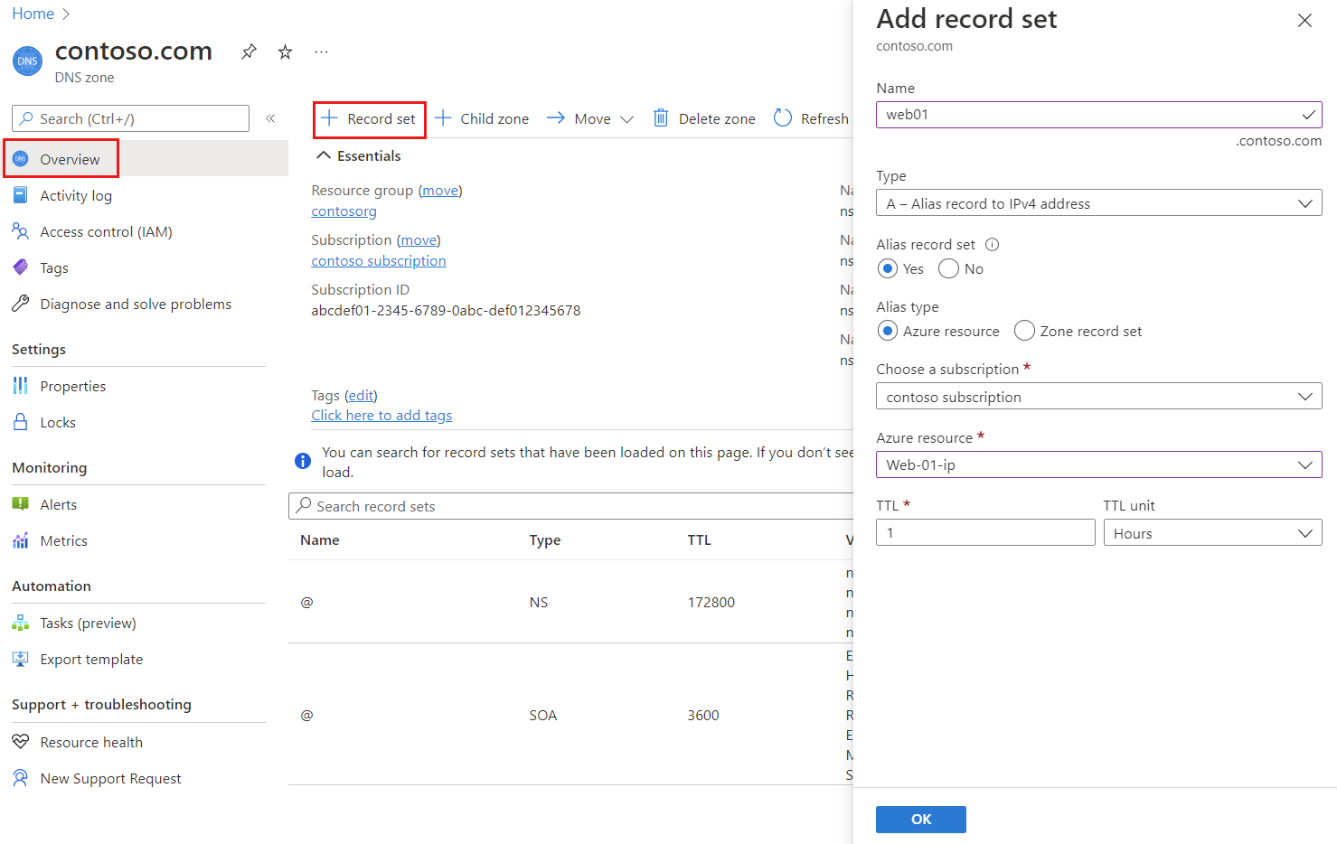Mark contoso.com as favorite with star
Image resolution: width=1337 pixels, height=844 pixels.
(x=285, y=52)
